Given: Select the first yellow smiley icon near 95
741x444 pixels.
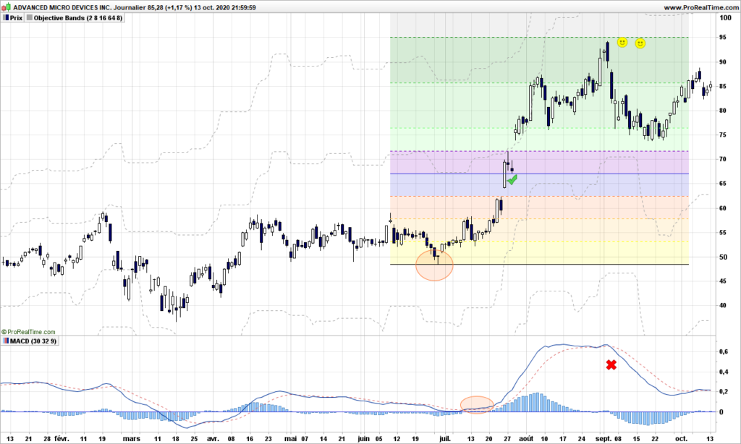Looking at the screenshot, I should point(622,43).
